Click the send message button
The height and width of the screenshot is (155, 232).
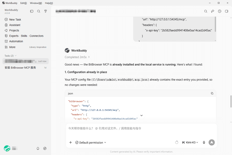click(x=212, y=142)
